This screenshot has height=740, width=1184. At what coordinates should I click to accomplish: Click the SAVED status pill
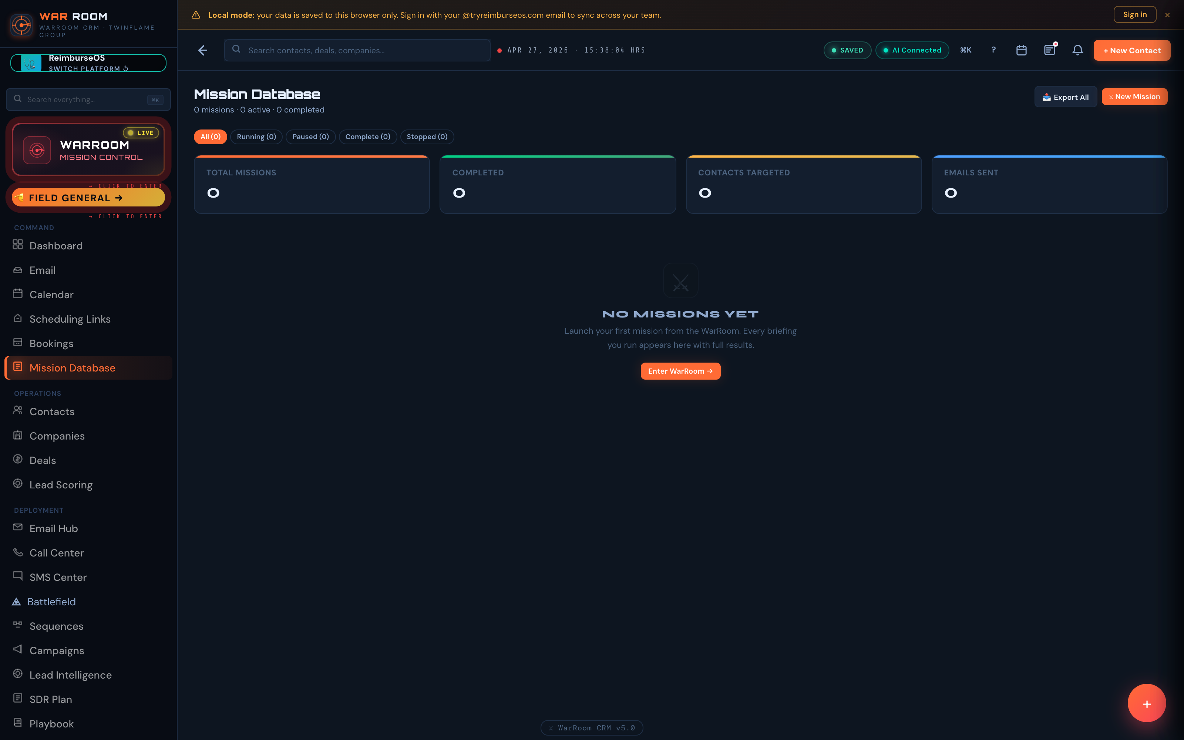click(847, 50)
